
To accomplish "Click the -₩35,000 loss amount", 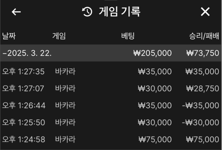I will (200, 106).
